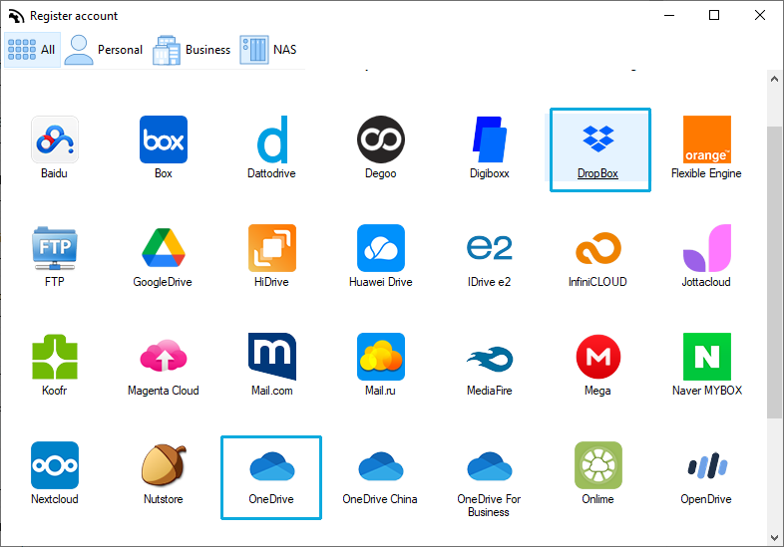The image size is (784, 547).
Task: Show Business account services
Action: point(192,50)
